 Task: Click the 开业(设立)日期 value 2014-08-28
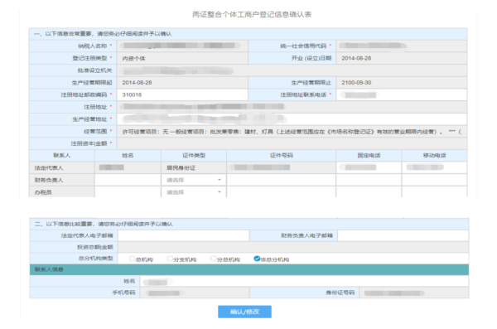356,58
